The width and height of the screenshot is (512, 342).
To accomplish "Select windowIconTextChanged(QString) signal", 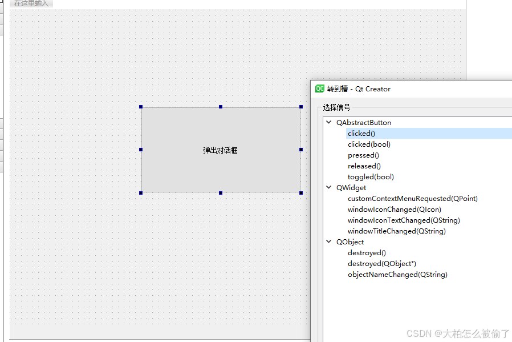I will click(404, 220).
